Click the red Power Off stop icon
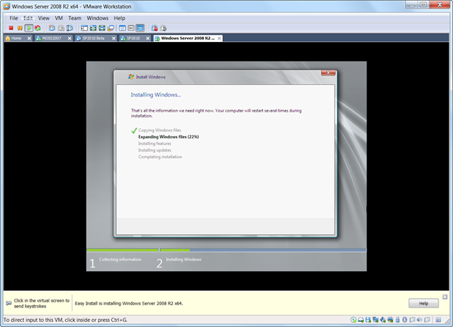Image resolution: width=453 pixels, height=327 pixels. 11,28
